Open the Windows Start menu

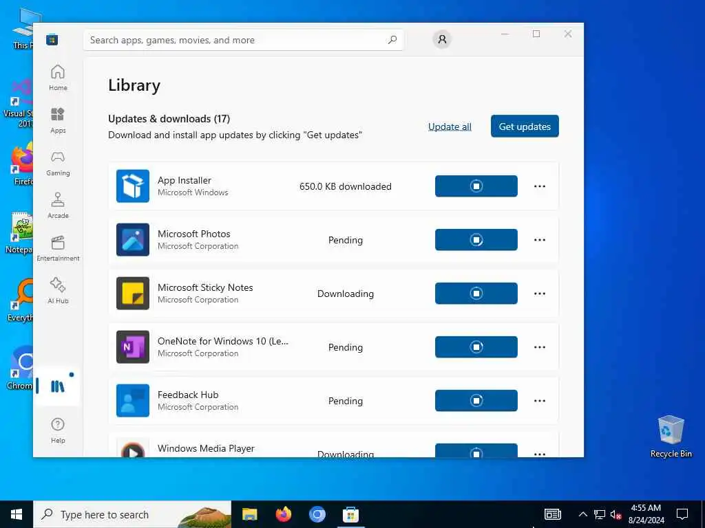[17, 514]
